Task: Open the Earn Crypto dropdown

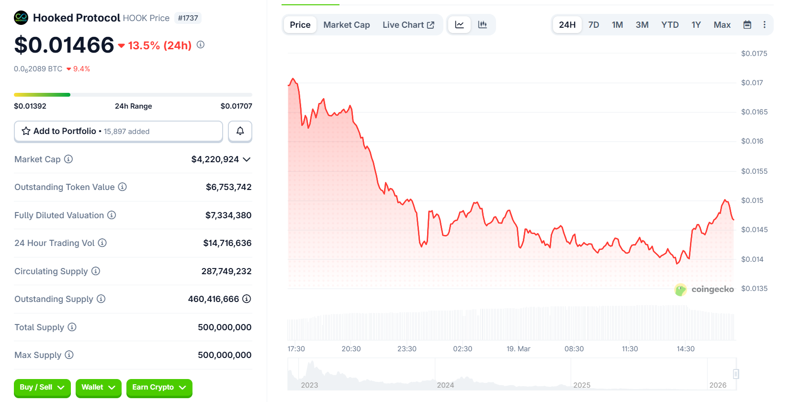Action: tap(159, 388)
